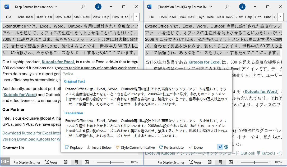Open Kutools for Excel link in left document
Viewport: 287px width, 167px height.
pos(58,62)
